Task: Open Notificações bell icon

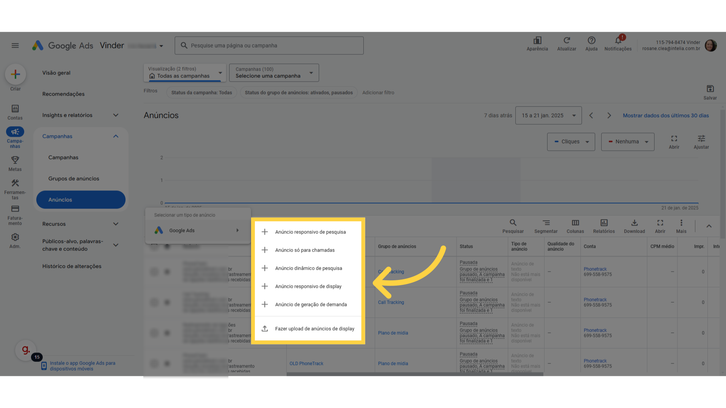Action: (x=618, y=40)
